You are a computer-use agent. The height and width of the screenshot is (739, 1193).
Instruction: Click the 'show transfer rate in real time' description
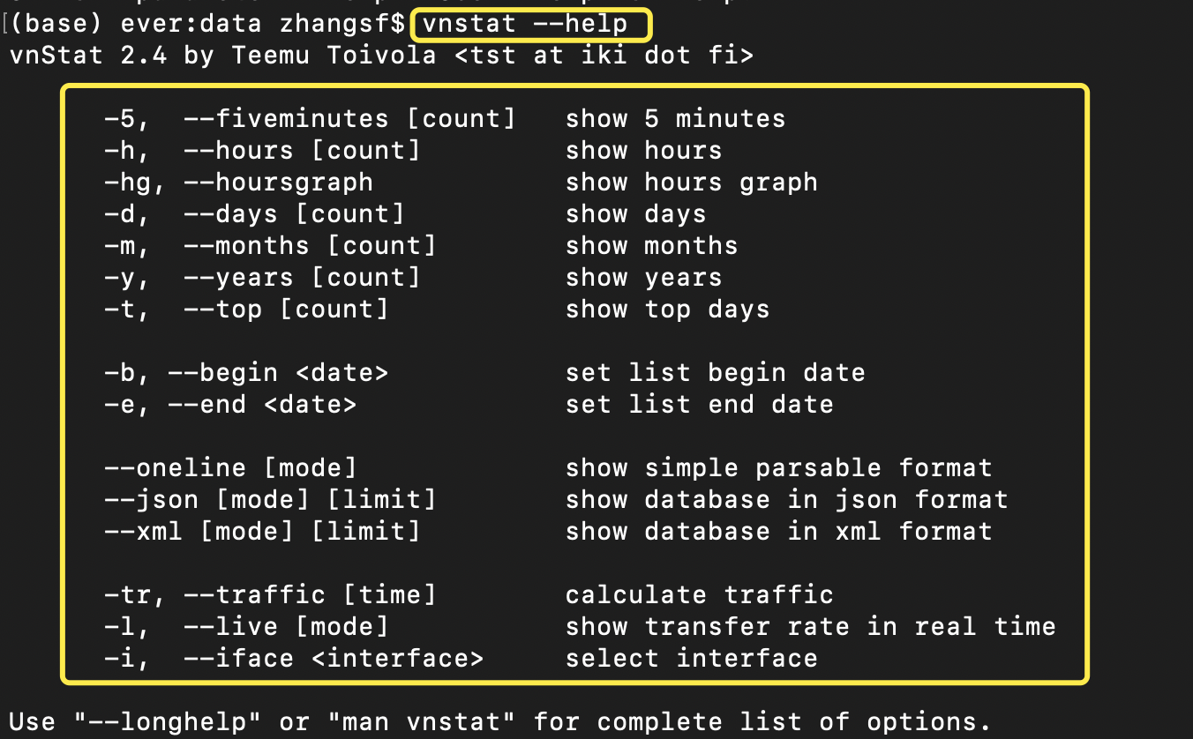tap(811, 627)
